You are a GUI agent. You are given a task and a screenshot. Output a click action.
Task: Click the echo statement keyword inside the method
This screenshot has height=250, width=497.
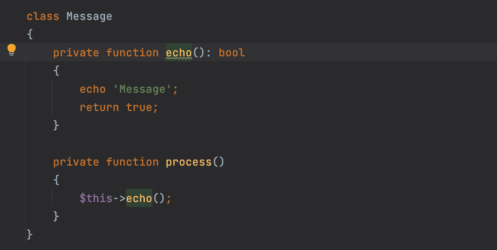[93, 89]
